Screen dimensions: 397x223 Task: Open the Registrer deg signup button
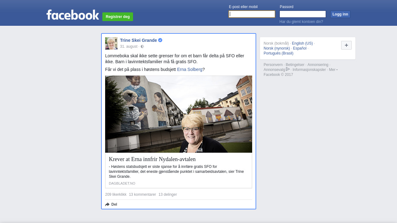coord(118,17)
